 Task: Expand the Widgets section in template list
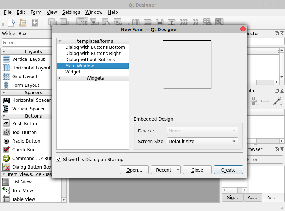click(60, 78)
